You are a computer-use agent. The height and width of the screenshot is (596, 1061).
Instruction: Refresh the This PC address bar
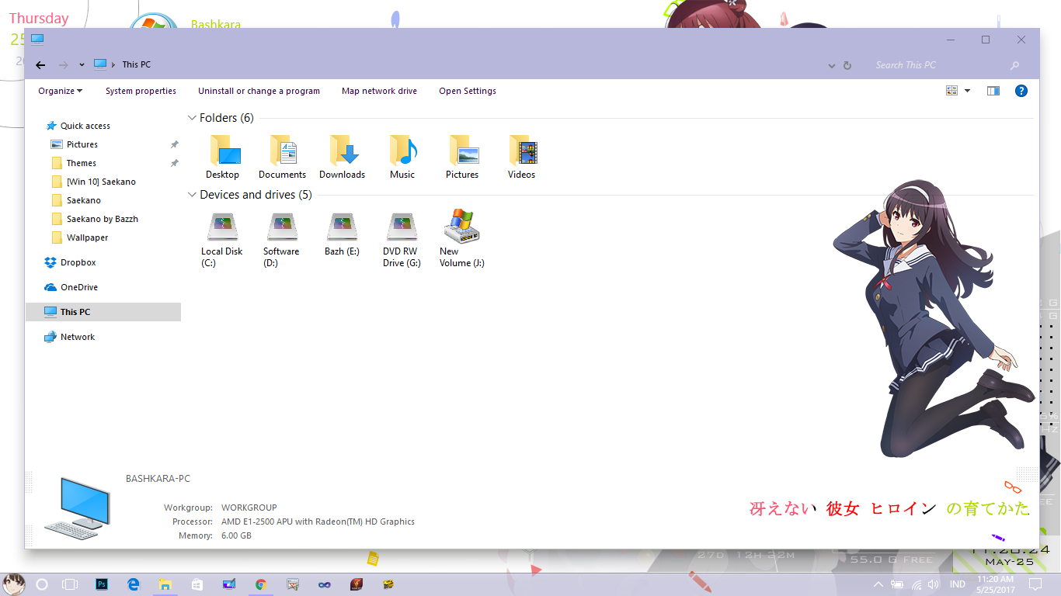click(x=847, y=66)
